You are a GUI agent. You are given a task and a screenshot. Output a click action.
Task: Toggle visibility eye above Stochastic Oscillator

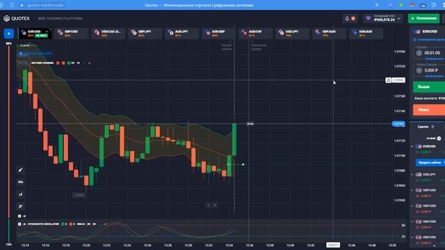tap(25, 216)
